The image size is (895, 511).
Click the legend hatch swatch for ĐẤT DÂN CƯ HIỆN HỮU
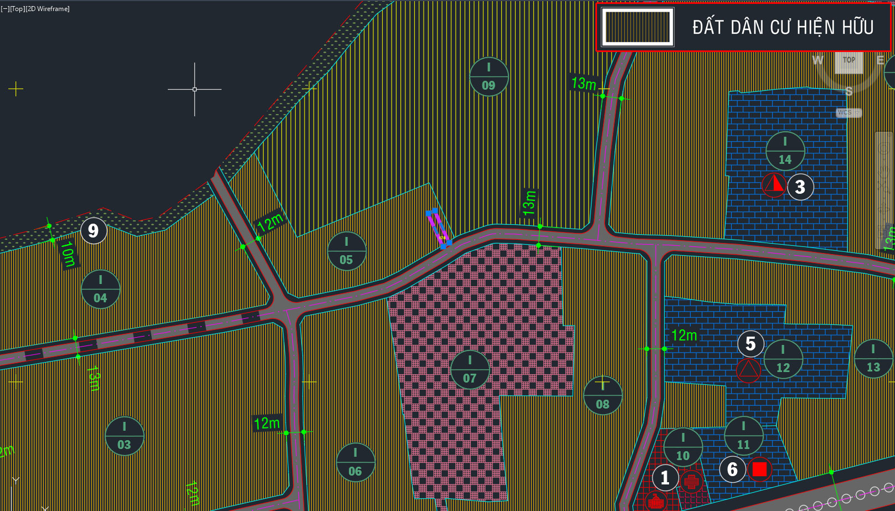click(x=637, y=27)
